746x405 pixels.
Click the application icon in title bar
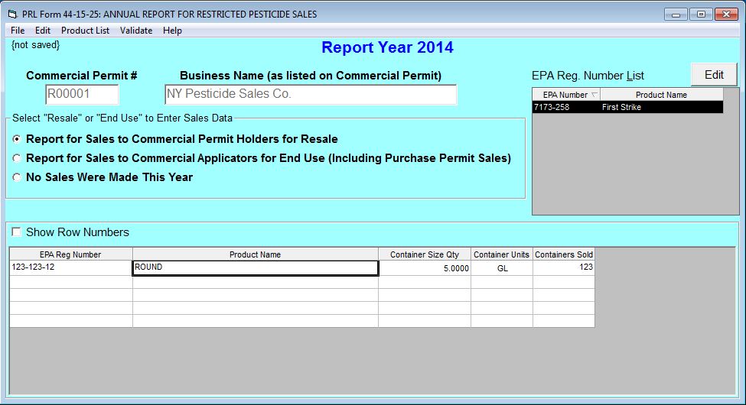tap(11, 15)
